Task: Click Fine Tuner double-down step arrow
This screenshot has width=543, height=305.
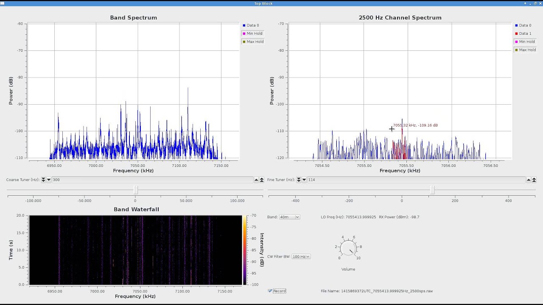Action: point(299,180)
